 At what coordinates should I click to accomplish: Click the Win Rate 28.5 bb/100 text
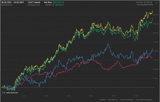144,2
